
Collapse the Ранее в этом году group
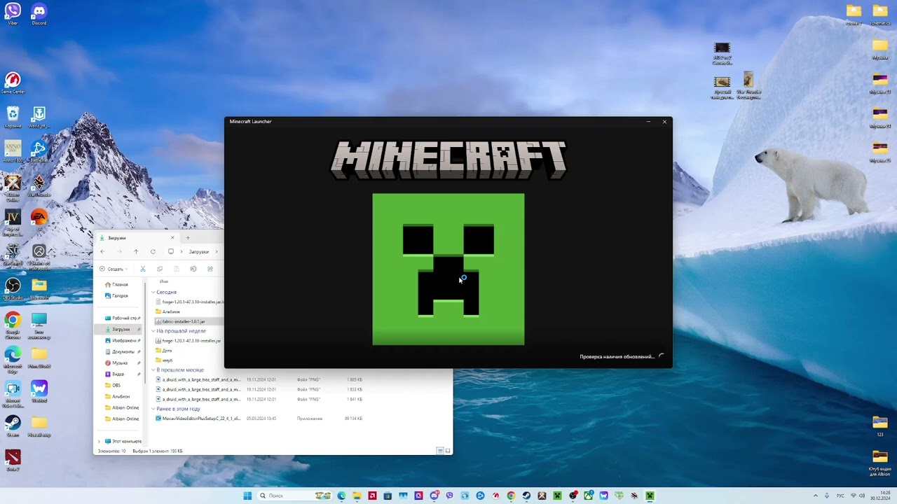pyautogui.click(x=153, y=409)
